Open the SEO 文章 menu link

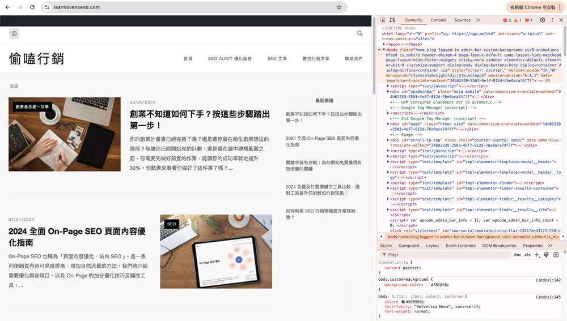coord(277,58)
